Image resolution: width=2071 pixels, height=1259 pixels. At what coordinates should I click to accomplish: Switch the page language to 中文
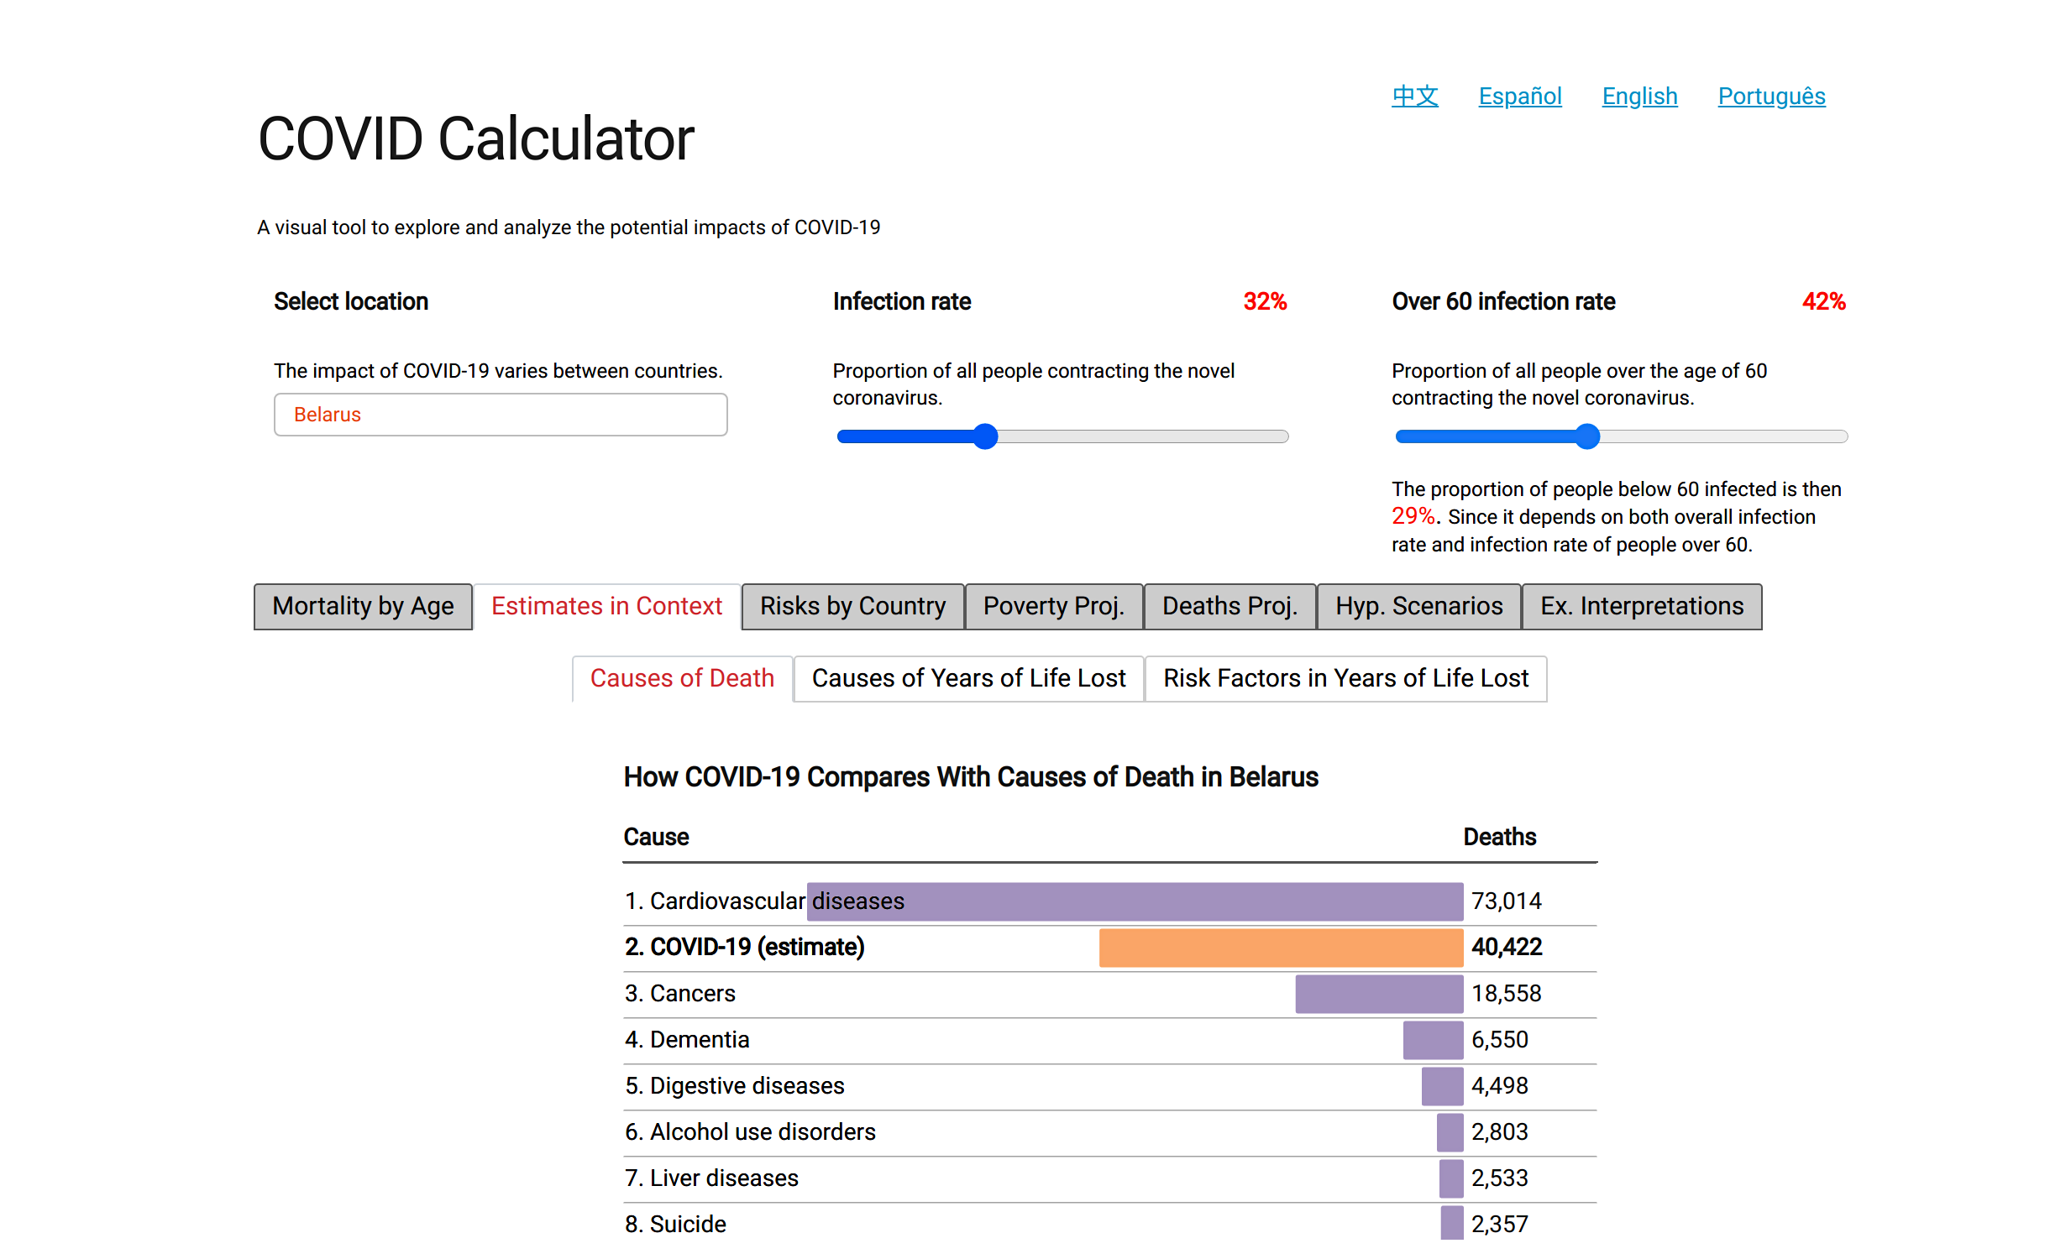pos(1414,96)
